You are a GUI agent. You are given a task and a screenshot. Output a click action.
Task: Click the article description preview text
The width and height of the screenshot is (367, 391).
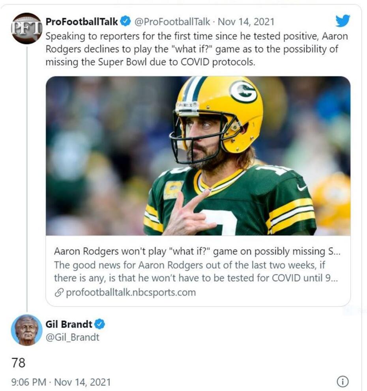[196, 271]
